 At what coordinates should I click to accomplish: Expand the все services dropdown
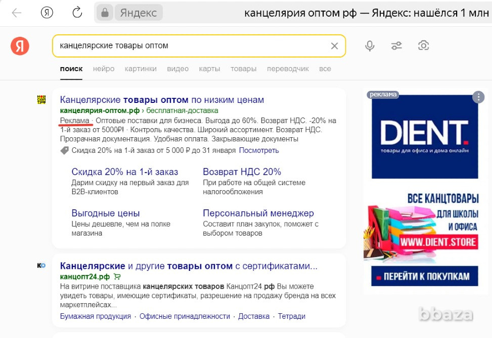click(x=324, y=69)
